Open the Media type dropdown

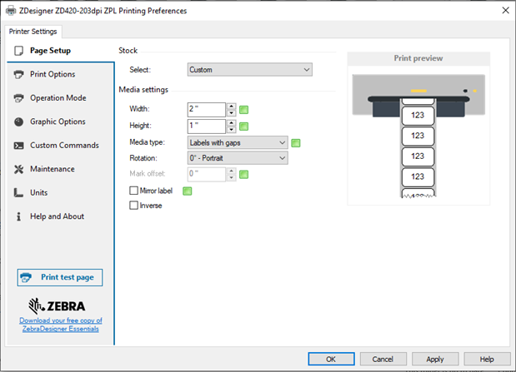(238, 142)
